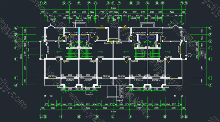Select grid bubble 13 along the bottom
Viewport: 220px width, 122px height.
click(129, 116)
